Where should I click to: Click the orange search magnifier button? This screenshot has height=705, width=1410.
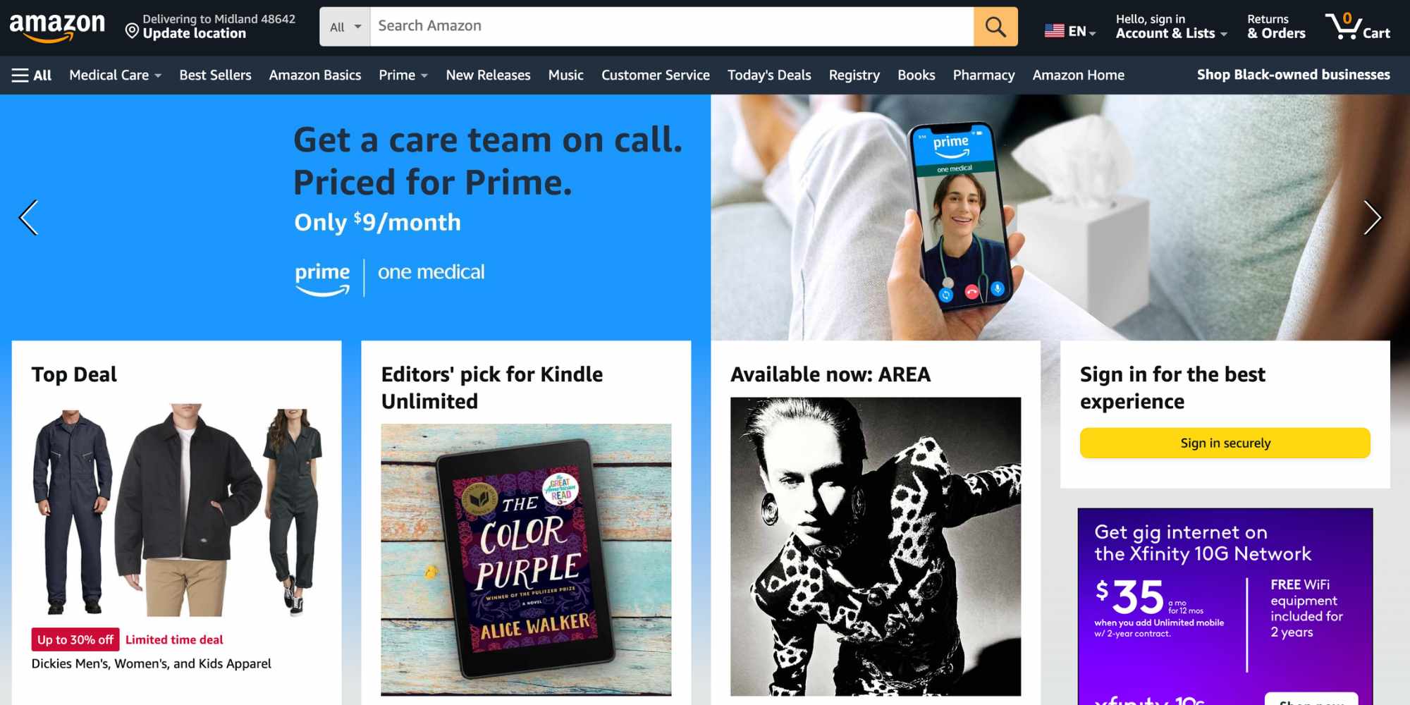[995, 27]
